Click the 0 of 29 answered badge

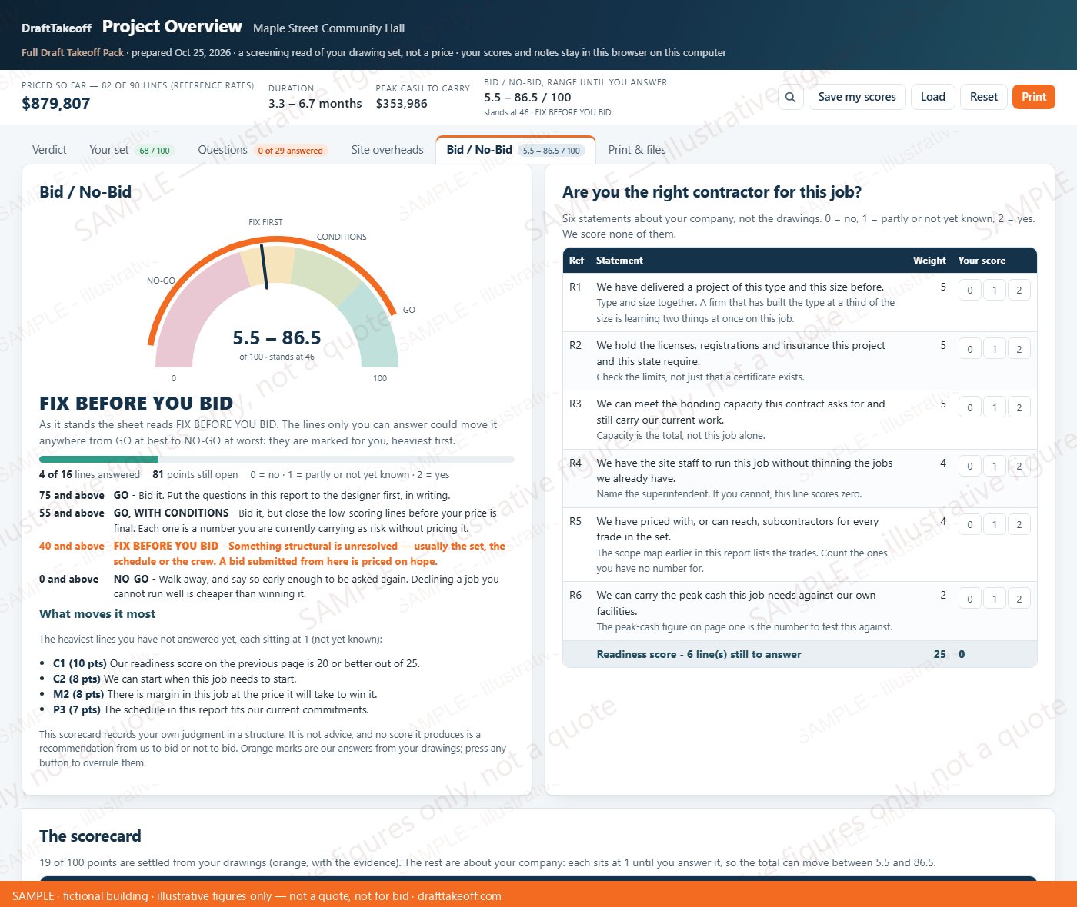pos(290,151)
